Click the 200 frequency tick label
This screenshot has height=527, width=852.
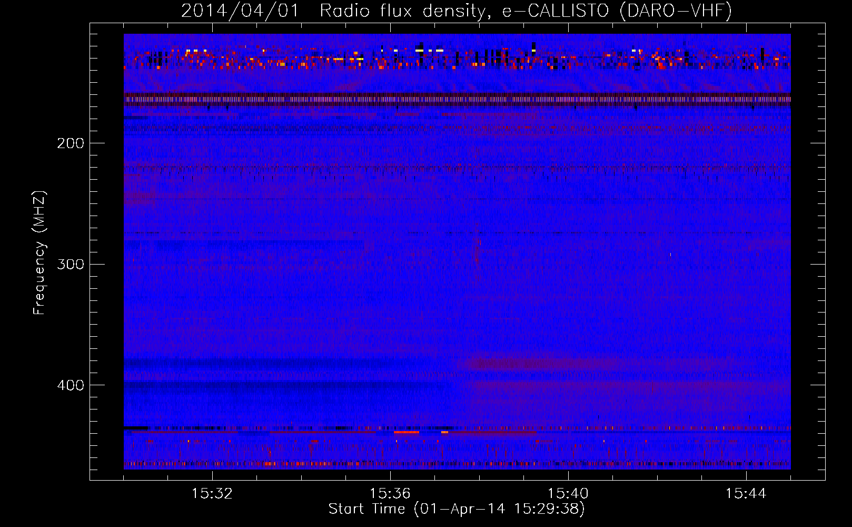pyautogui.click(x=70, y=143)
